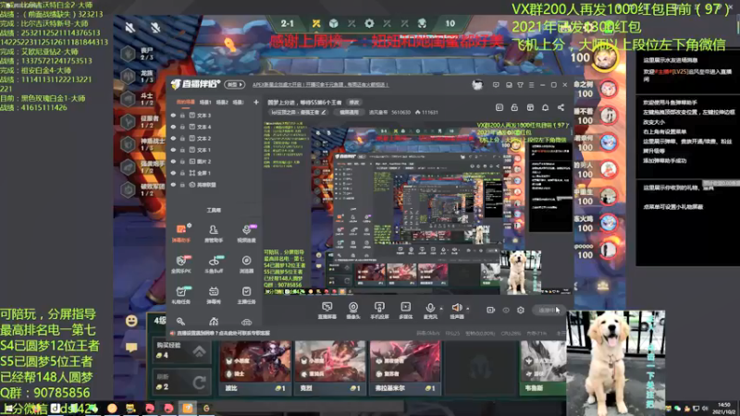Open the announcement link in the top banner
The image size is (740, 416).
point(320,85)
